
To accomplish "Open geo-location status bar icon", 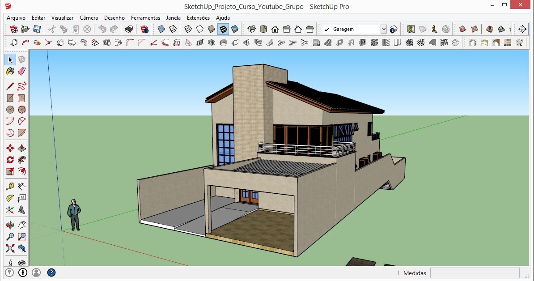I will (x=9, y=272).
